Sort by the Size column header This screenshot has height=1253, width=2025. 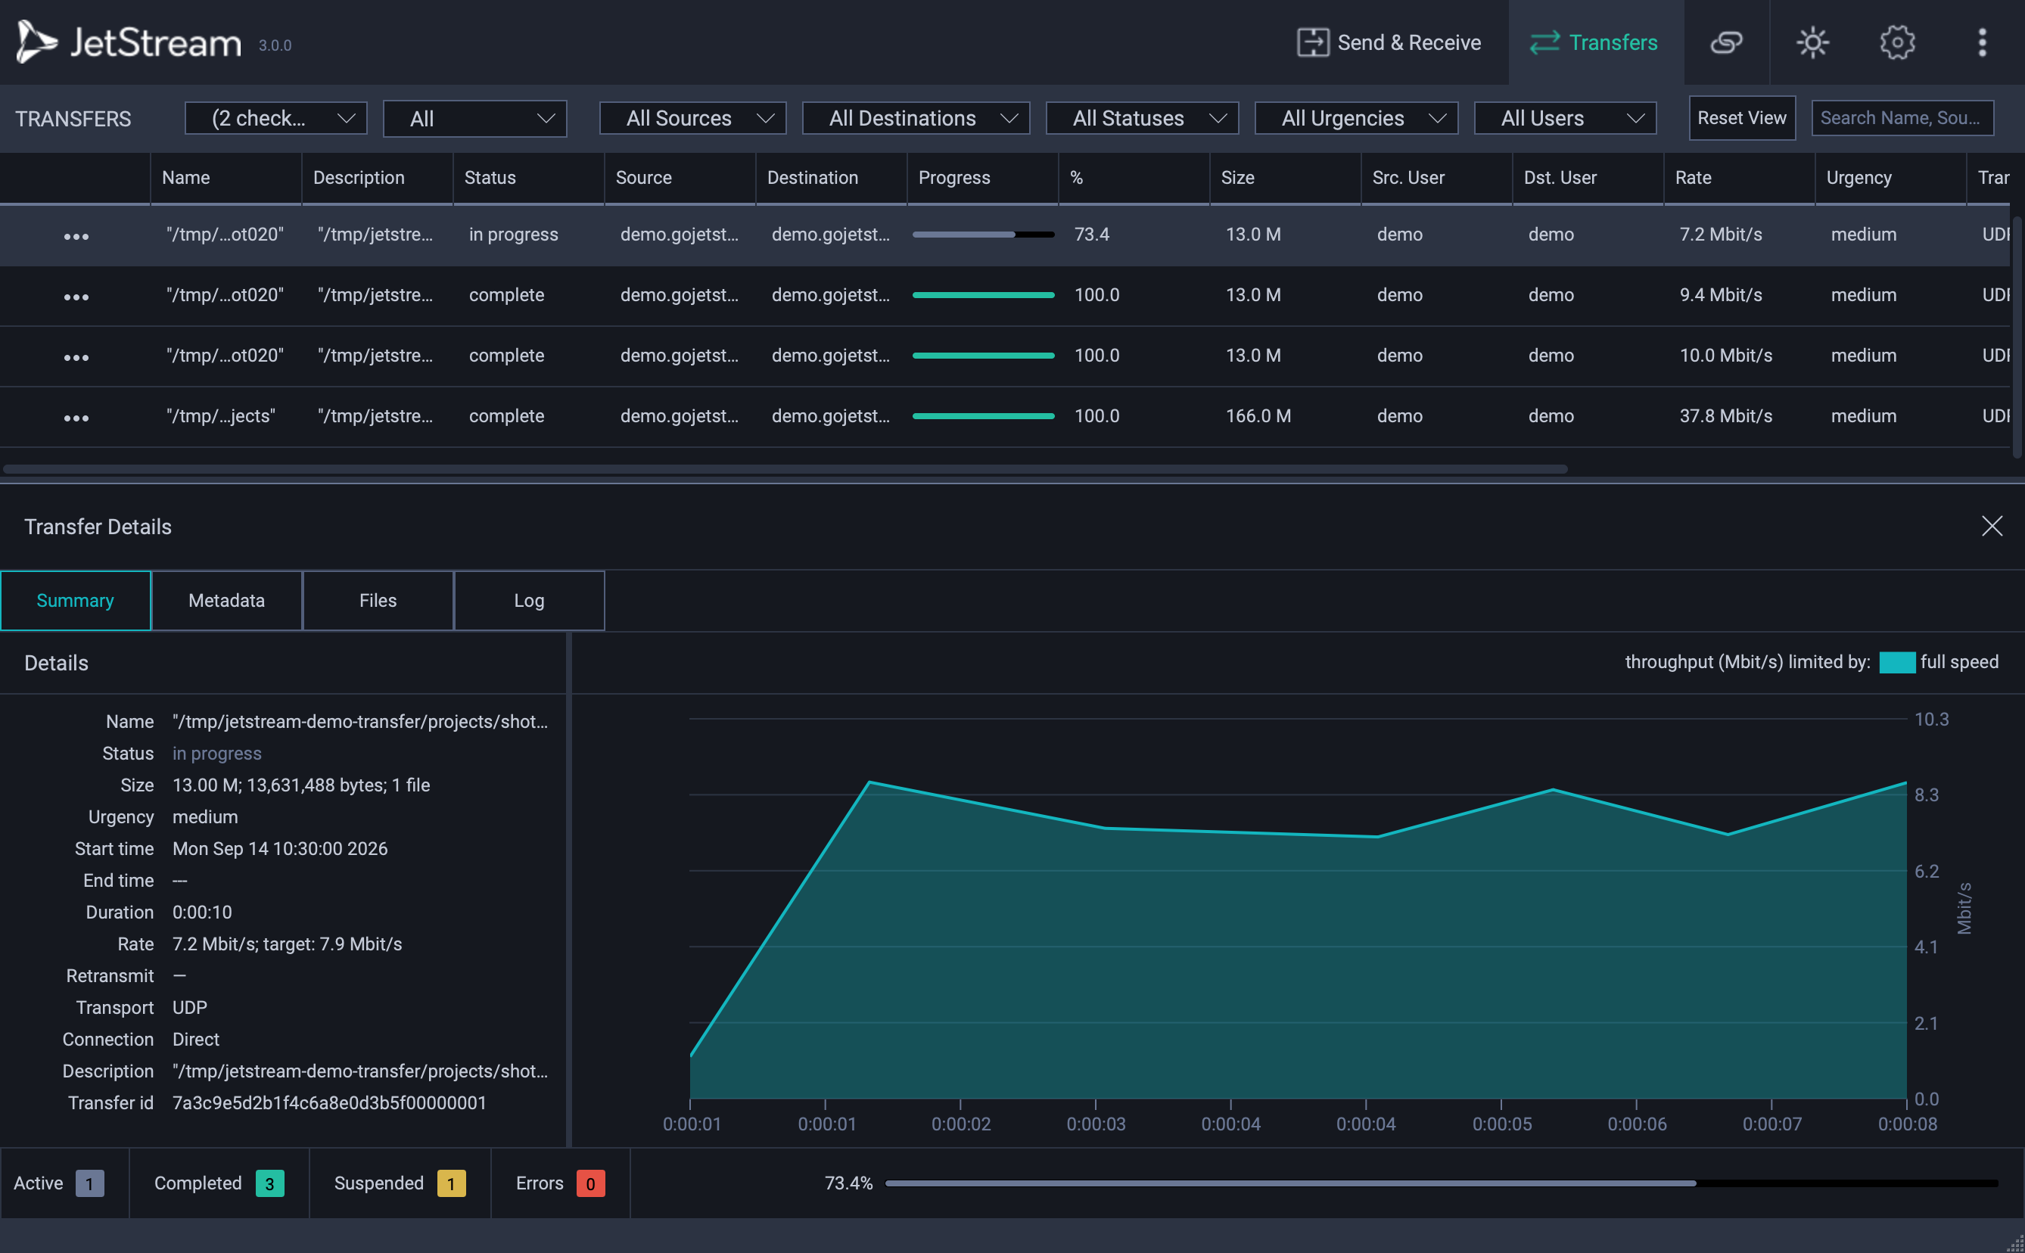pyautogui.click(x=1285, y=177)
